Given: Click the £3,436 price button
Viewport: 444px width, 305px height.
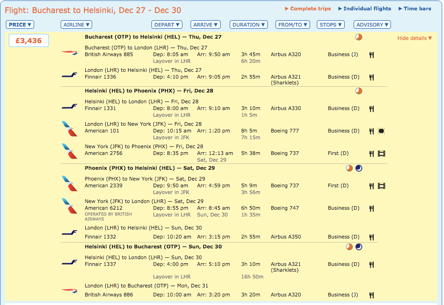Looking at the screenshot, I should 29,40.
